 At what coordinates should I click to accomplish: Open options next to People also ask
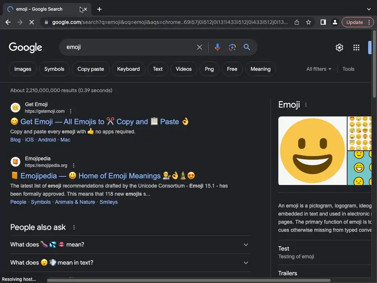74,227
